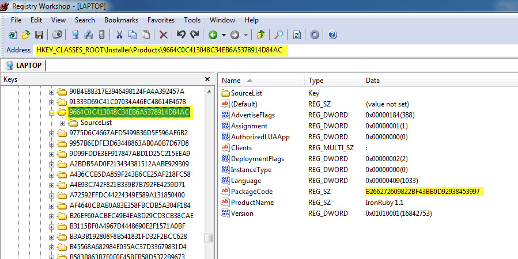518x259 pixels.
Task: Open the Forward history dropdown arrow
Action: [245, 35]
